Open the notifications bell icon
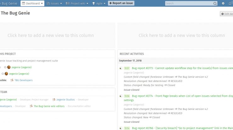 pos(230,3)
